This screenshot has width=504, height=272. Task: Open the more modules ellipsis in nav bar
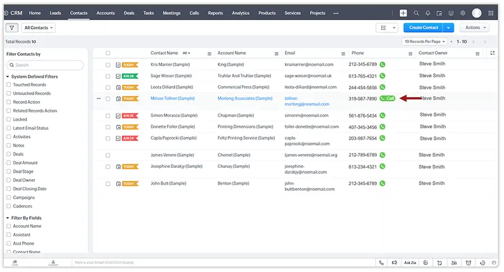336,13
